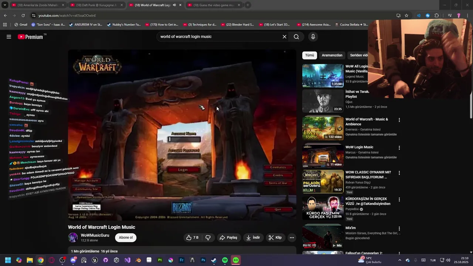Open Steam from the taskbar

tap(214, 260)
